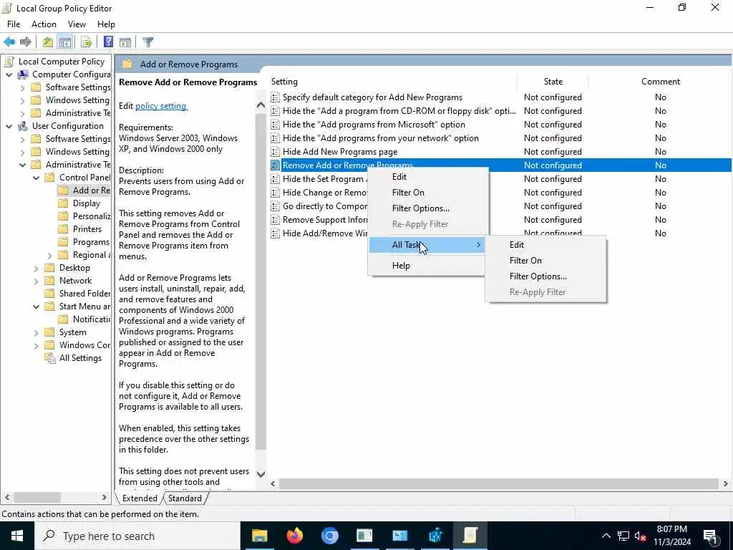Open the notification center icon
Screen dimensions: 733x550
(x=710, y=536)
